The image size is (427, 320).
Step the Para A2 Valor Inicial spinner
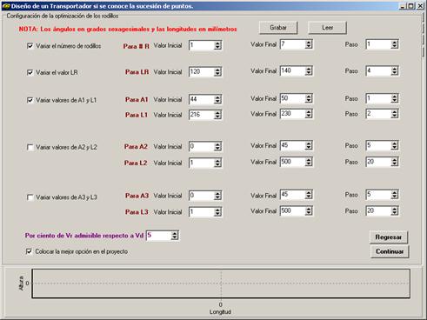[x=217, y=146]
